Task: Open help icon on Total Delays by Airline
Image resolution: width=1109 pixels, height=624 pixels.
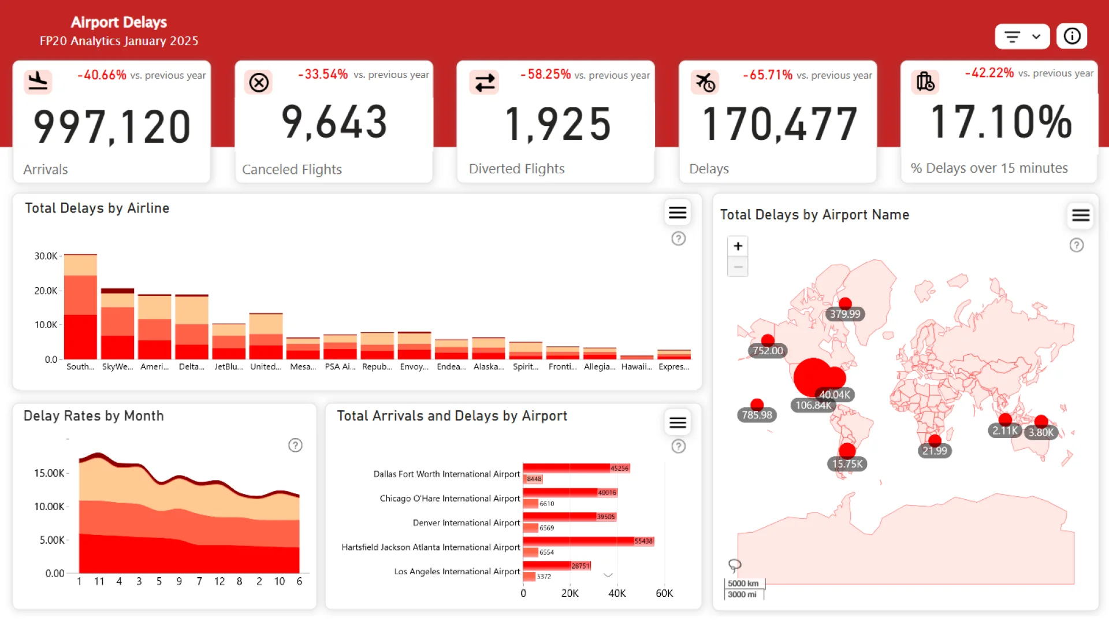Action: (678, 239)
